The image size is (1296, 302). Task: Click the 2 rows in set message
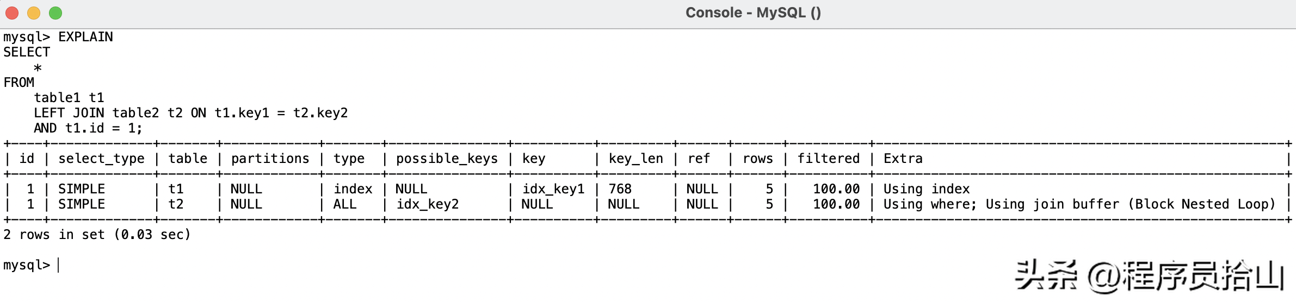(97, 235)
